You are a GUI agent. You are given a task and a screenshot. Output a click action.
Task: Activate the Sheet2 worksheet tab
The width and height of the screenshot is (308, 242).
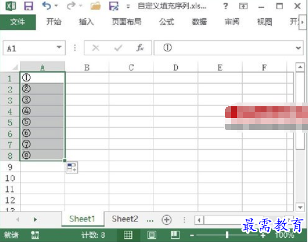tap(125, 219)
